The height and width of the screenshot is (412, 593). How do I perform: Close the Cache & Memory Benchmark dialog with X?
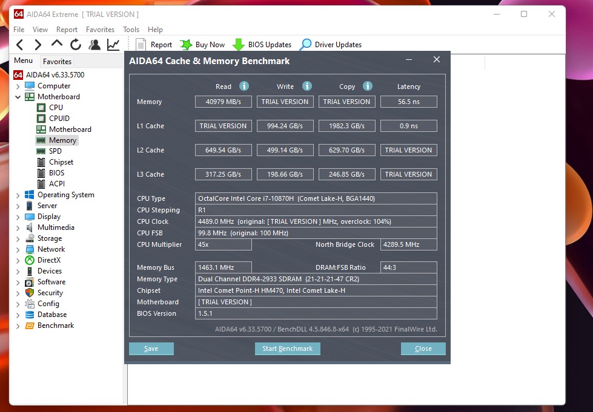point(437,60)
